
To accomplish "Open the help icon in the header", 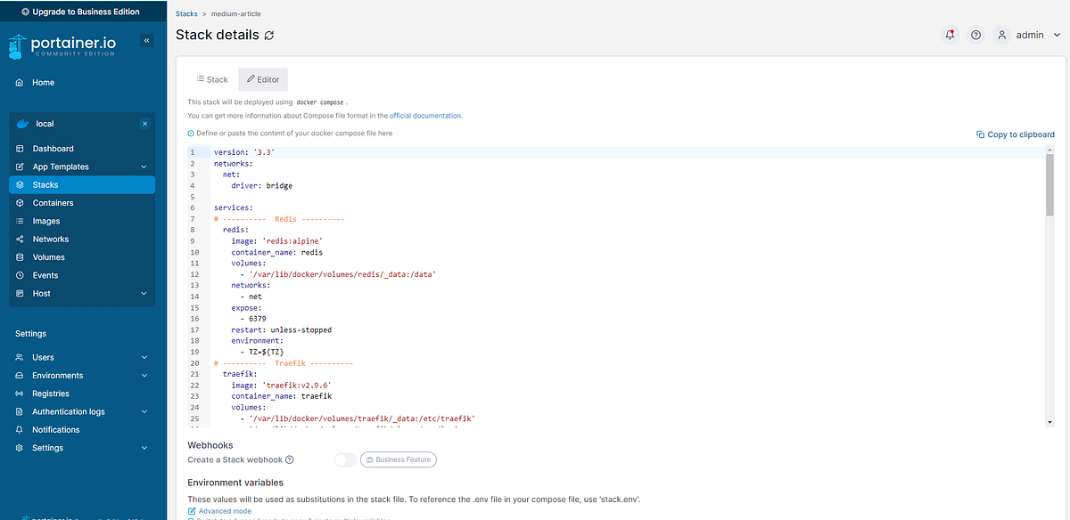I will (x=975, y=34).
